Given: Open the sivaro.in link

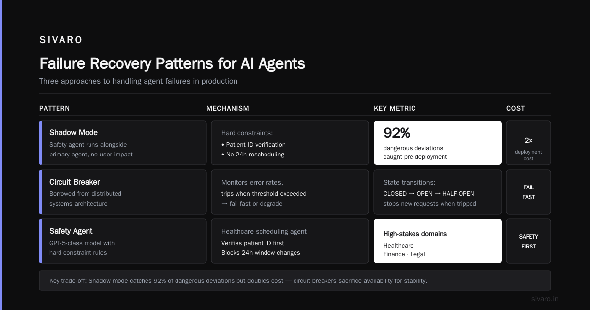Looking at the screenshot, I should click(x=545, y=299).
